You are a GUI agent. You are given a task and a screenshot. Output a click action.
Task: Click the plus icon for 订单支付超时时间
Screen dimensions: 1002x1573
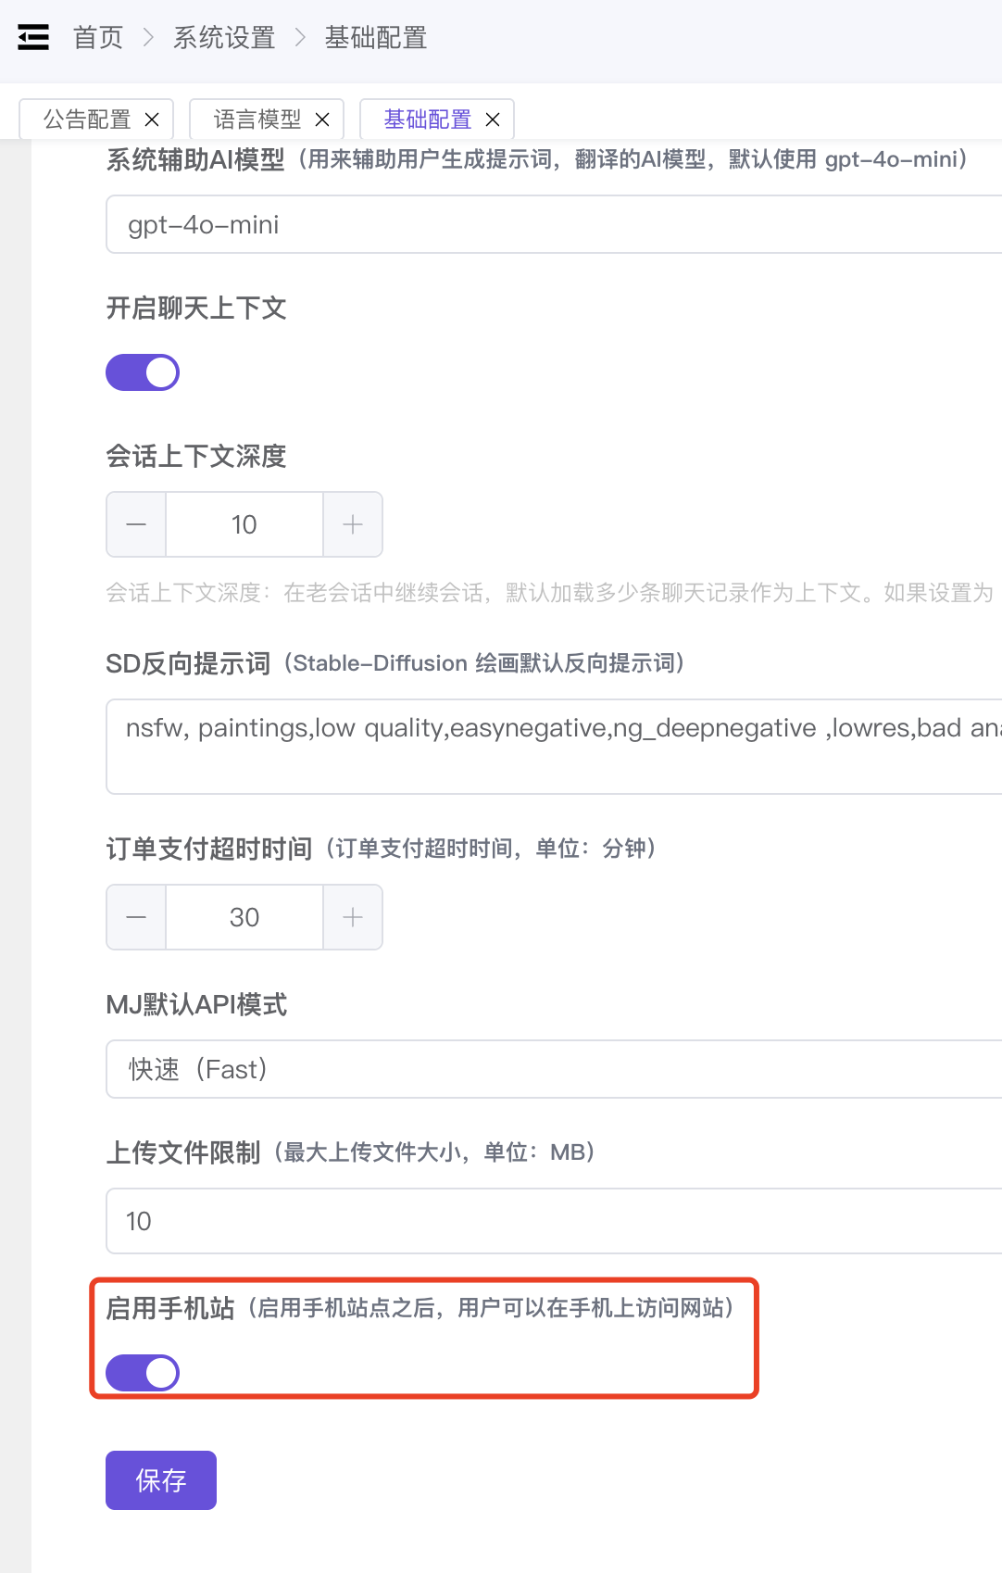coord(352,917)
